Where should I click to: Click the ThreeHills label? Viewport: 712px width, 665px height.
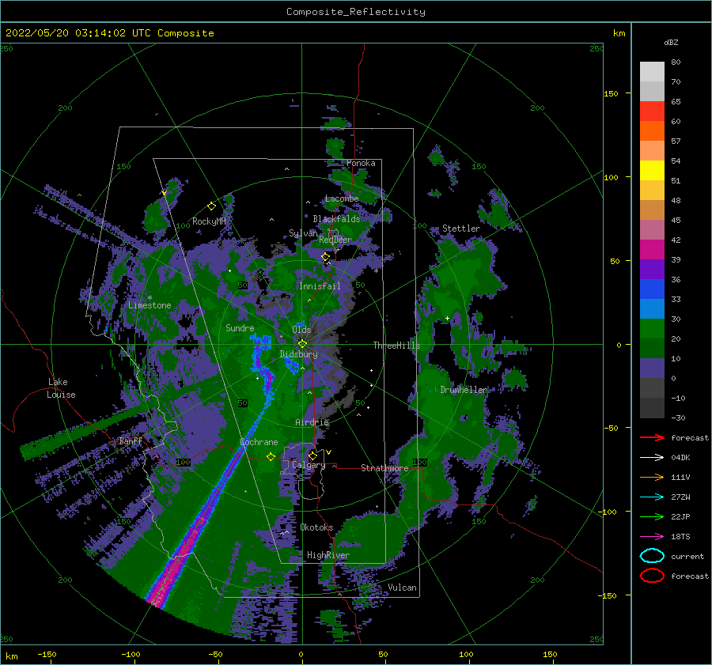point(397,346)
